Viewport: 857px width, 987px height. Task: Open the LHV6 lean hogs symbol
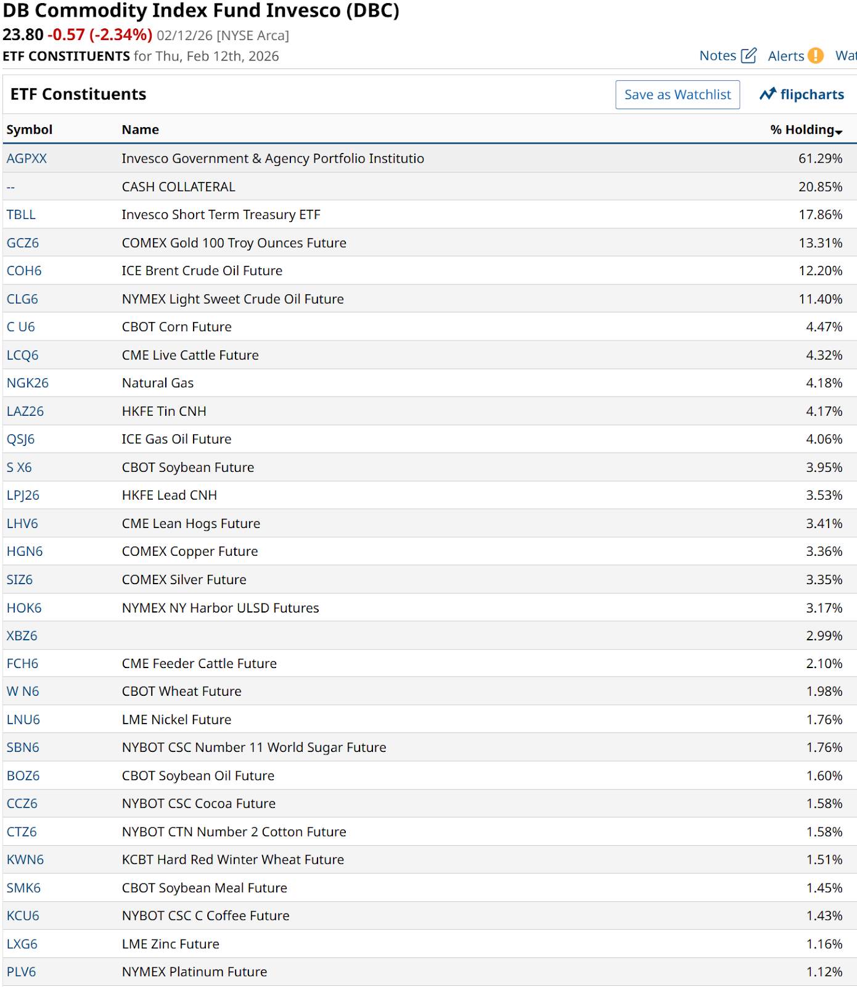tap(22, 524)
